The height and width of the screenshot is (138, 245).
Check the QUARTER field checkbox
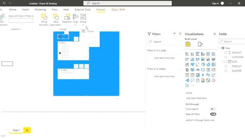click(226, 71)
